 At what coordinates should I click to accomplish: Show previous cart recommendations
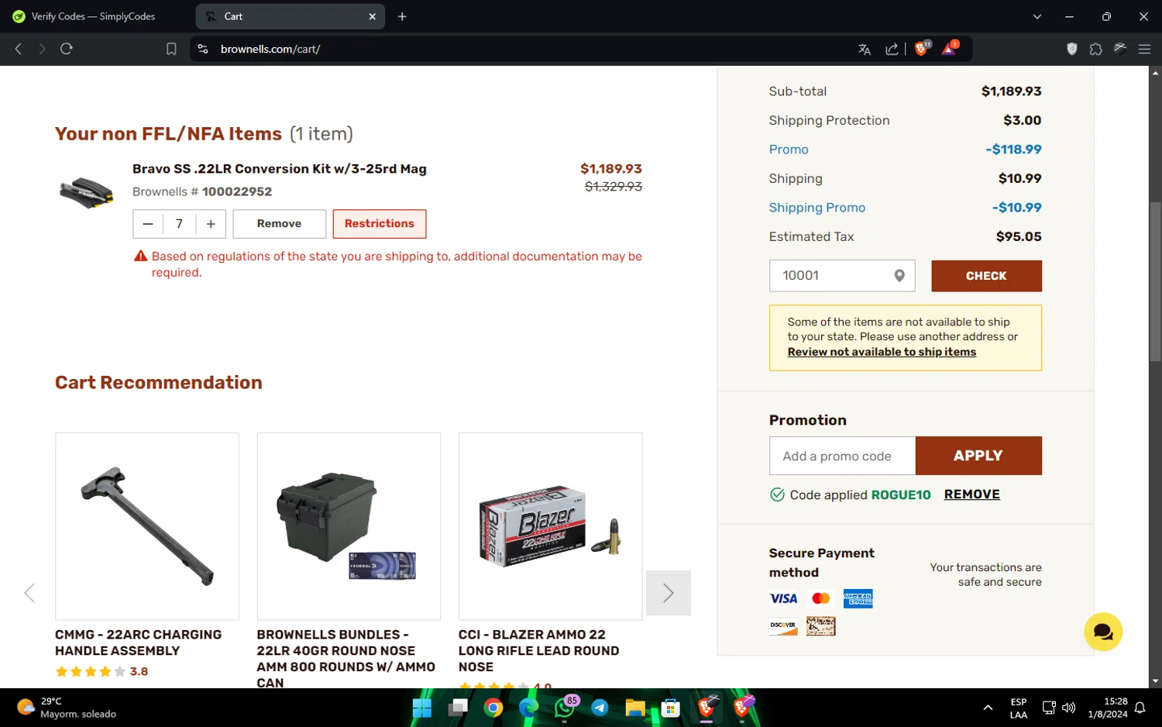29,593
